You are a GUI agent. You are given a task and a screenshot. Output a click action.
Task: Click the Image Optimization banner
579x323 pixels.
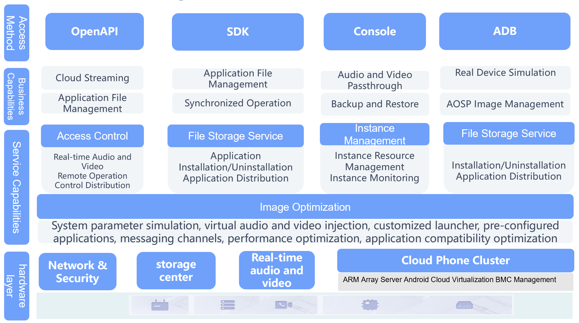[305, 207]
